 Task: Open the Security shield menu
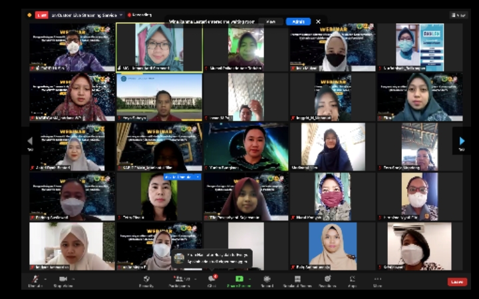click(x=146, y=281)
